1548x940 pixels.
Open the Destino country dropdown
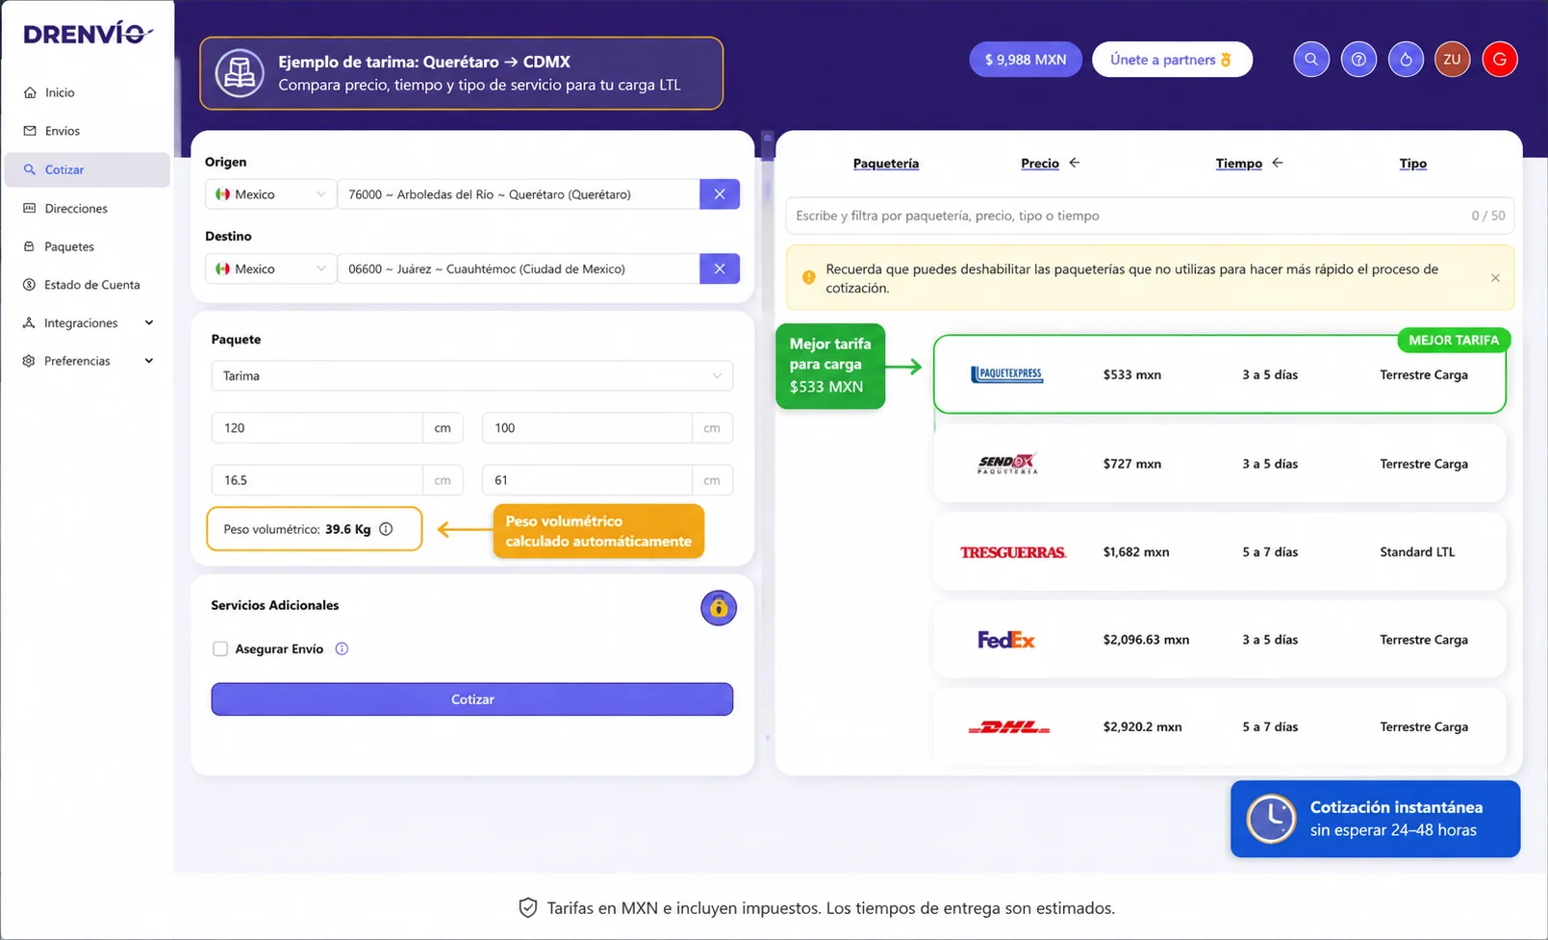(270, 268)
